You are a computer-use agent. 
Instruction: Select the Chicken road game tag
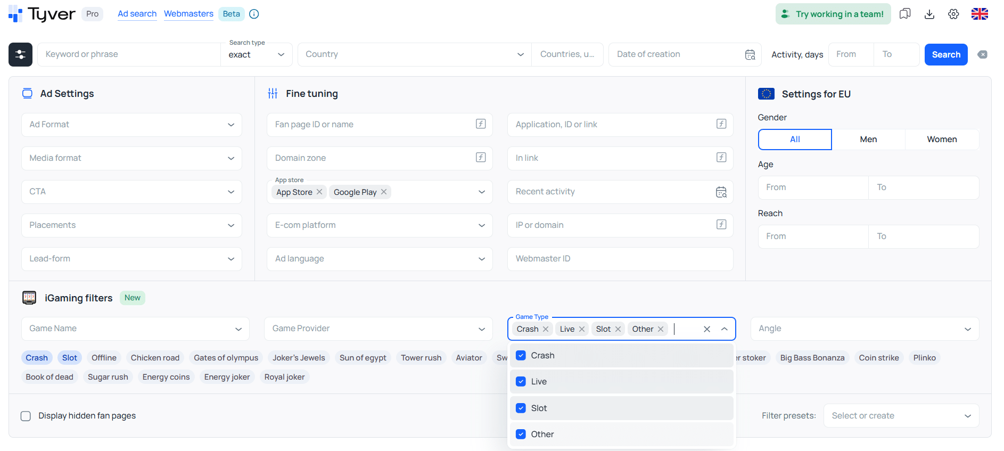155,358
